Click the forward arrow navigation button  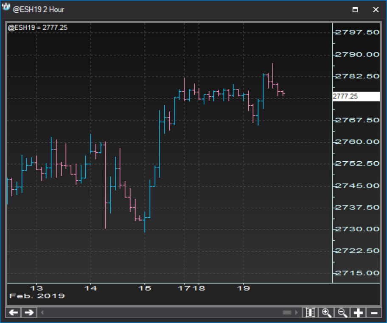point(29,313)
